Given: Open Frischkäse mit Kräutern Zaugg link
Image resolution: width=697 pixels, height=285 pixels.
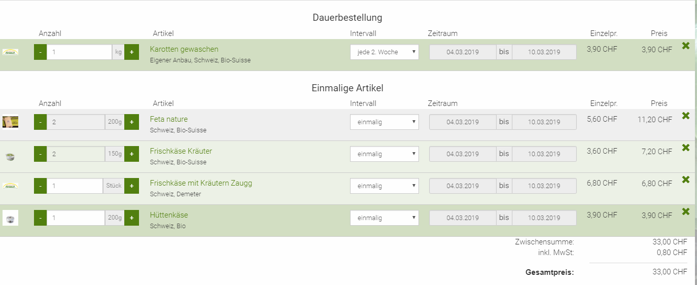Looking at the screenshot, I should pyautogui.click(x=201, y=183).
